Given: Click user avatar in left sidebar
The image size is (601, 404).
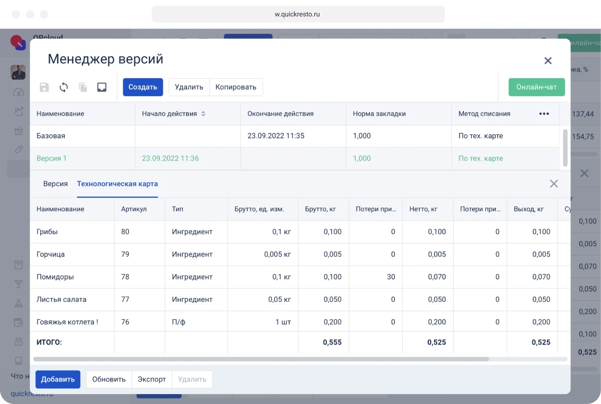Looking at the screenshot, I should click(x=18, y=72).
